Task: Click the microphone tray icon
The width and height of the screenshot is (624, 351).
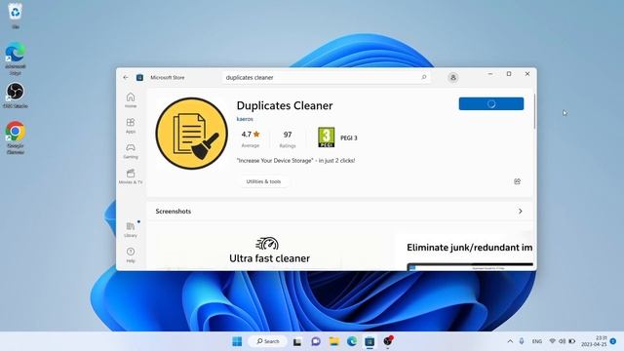Action: pyautogui.click(x=522, y=341)
